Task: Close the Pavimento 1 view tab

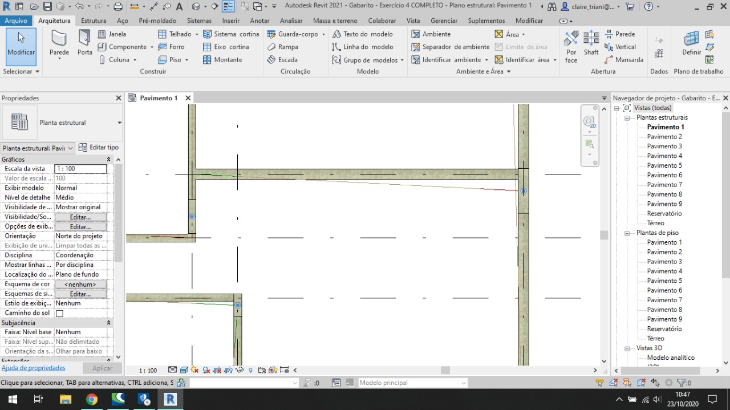Action: point(188,98)
